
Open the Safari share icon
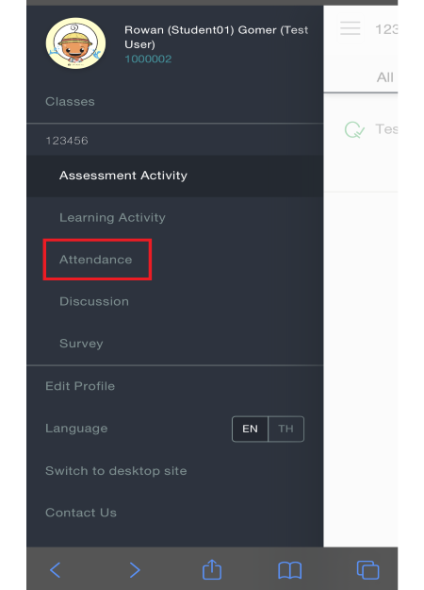(x=212, y=569)
